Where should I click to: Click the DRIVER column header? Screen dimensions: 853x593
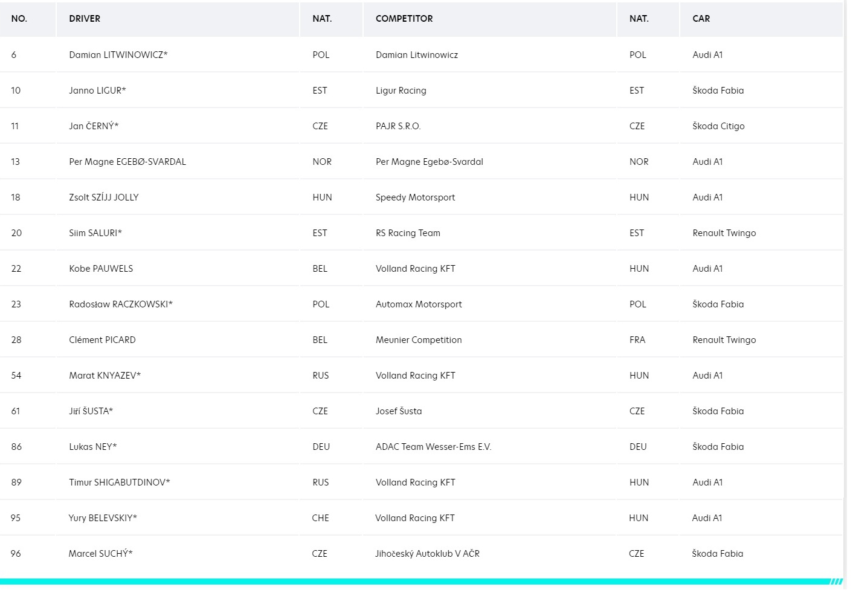pos(85,19)
